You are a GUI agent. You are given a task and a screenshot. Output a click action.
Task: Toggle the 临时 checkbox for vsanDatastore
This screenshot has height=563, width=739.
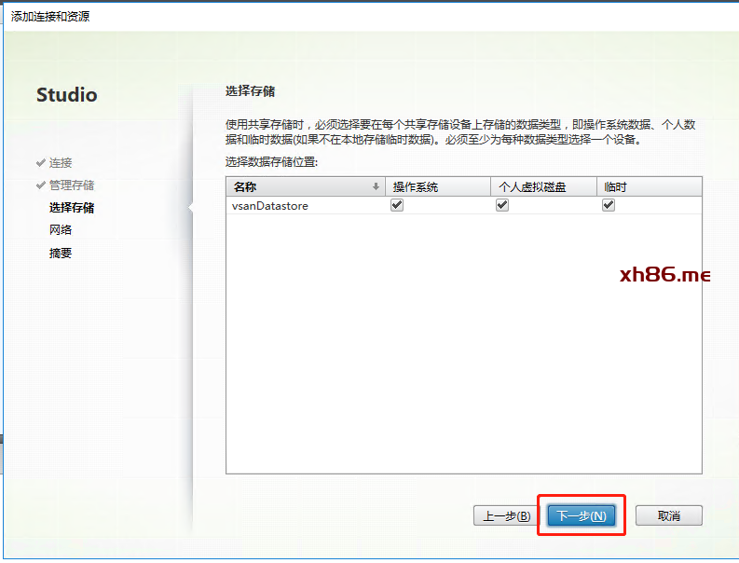[x=609, y=206]
